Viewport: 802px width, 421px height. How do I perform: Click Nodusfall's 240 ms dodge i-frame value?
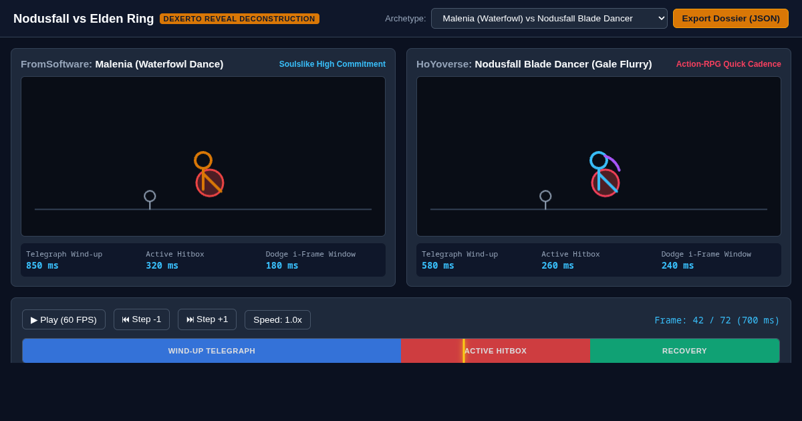(678, 265)
